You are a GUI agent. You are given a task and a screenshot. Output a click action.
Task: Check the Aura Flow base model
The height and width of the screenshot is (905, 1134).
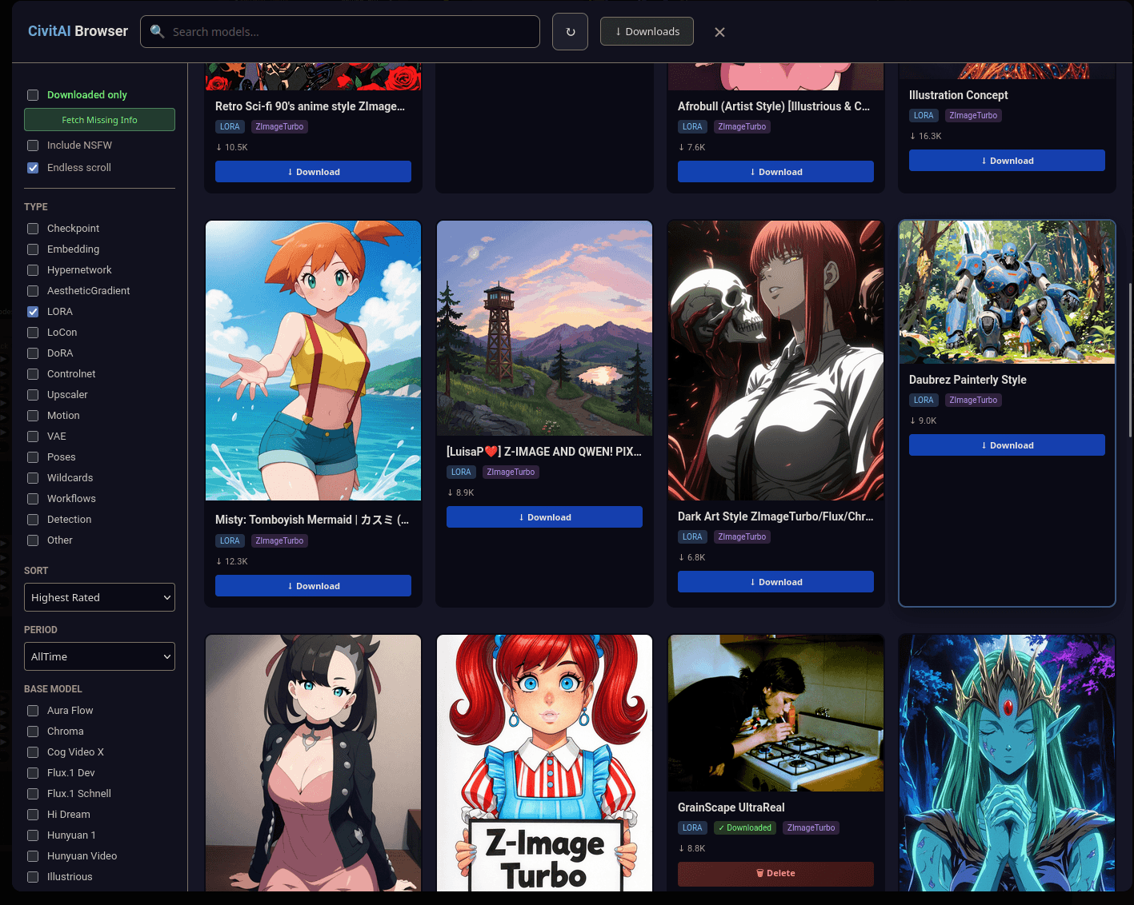point(33,711)
